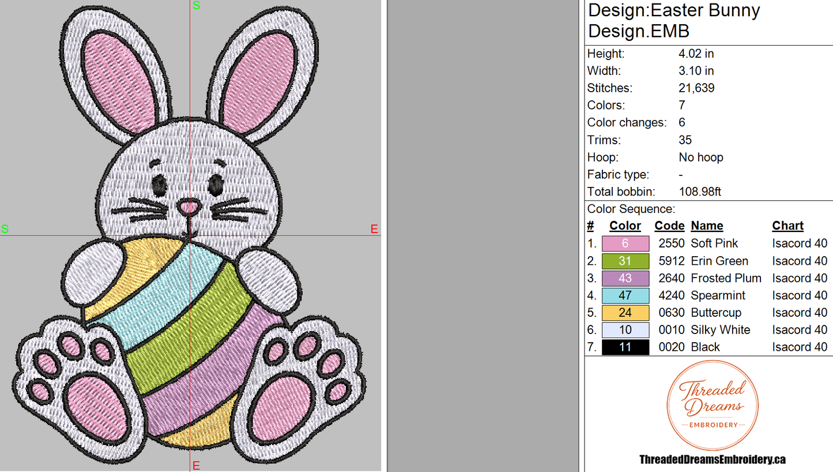Click the 'Chart' column header
This screenshot has width=833, height=472.
[788, 226]
